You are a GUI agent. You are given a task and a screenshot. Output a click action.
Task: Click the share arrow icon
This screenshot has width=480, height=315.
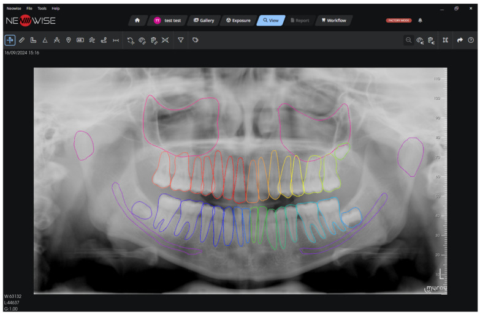point(460,40)
